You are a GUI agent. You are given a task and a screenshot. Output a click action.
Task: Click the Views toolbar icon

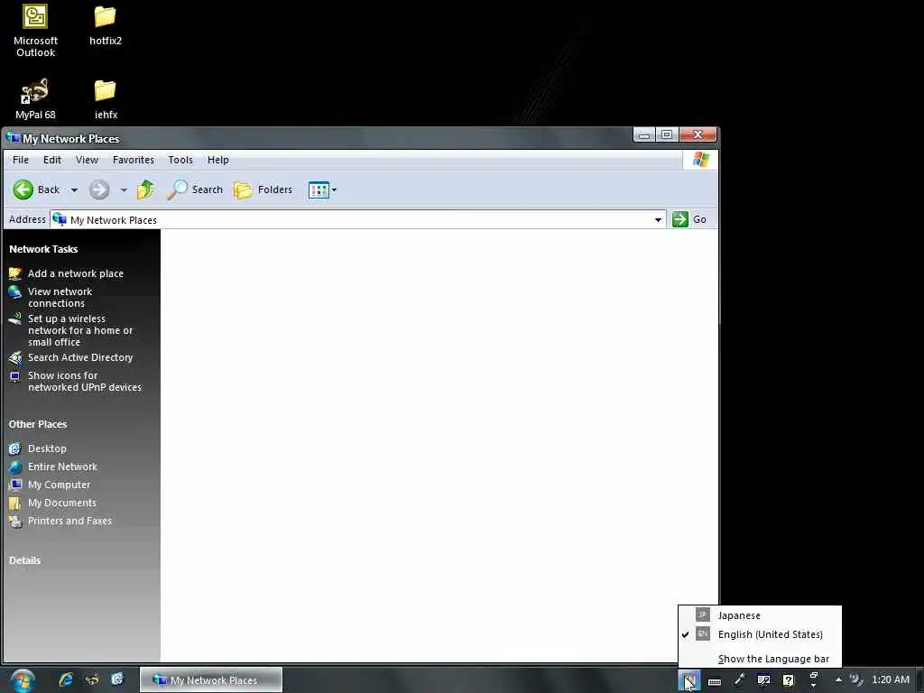coord(319,189)
